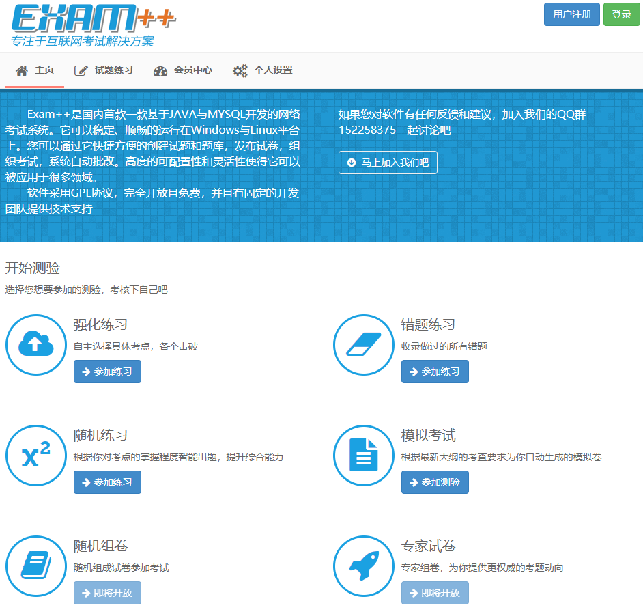Go to 会员中心 in the nav bar

pyautogui.click(x=183, y=70)
